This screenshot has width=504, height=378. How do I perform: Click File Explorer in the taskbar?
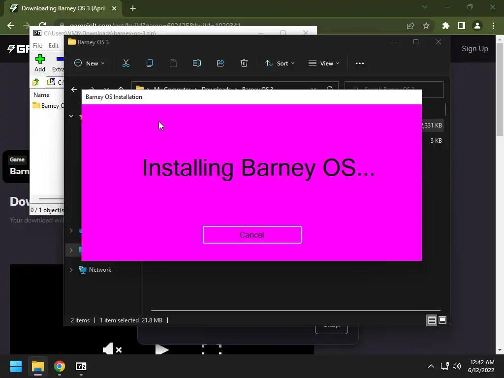point(37,366)
